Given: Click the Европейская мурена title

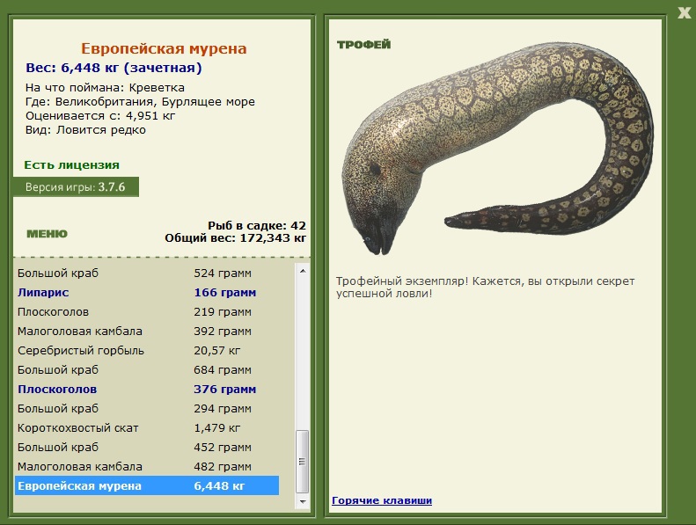Looking at the screenshot, I should coord(164,48).
